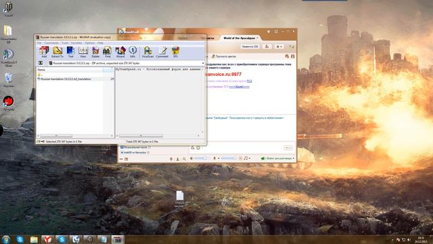Screen dimensions: 433x244
Task: Select the World of Tanks desktop shortcut
Action: pyautogui.click(x=8, y=9)
